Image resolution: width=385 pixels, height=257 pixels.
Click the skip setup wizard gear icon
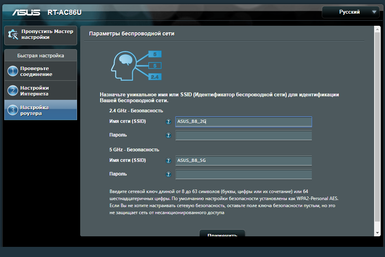pos(13,34)
